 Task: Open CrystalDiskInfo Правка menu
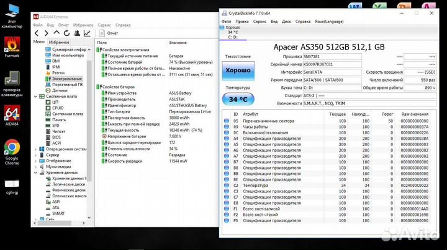pyautogui.click(x=242, y=21)
